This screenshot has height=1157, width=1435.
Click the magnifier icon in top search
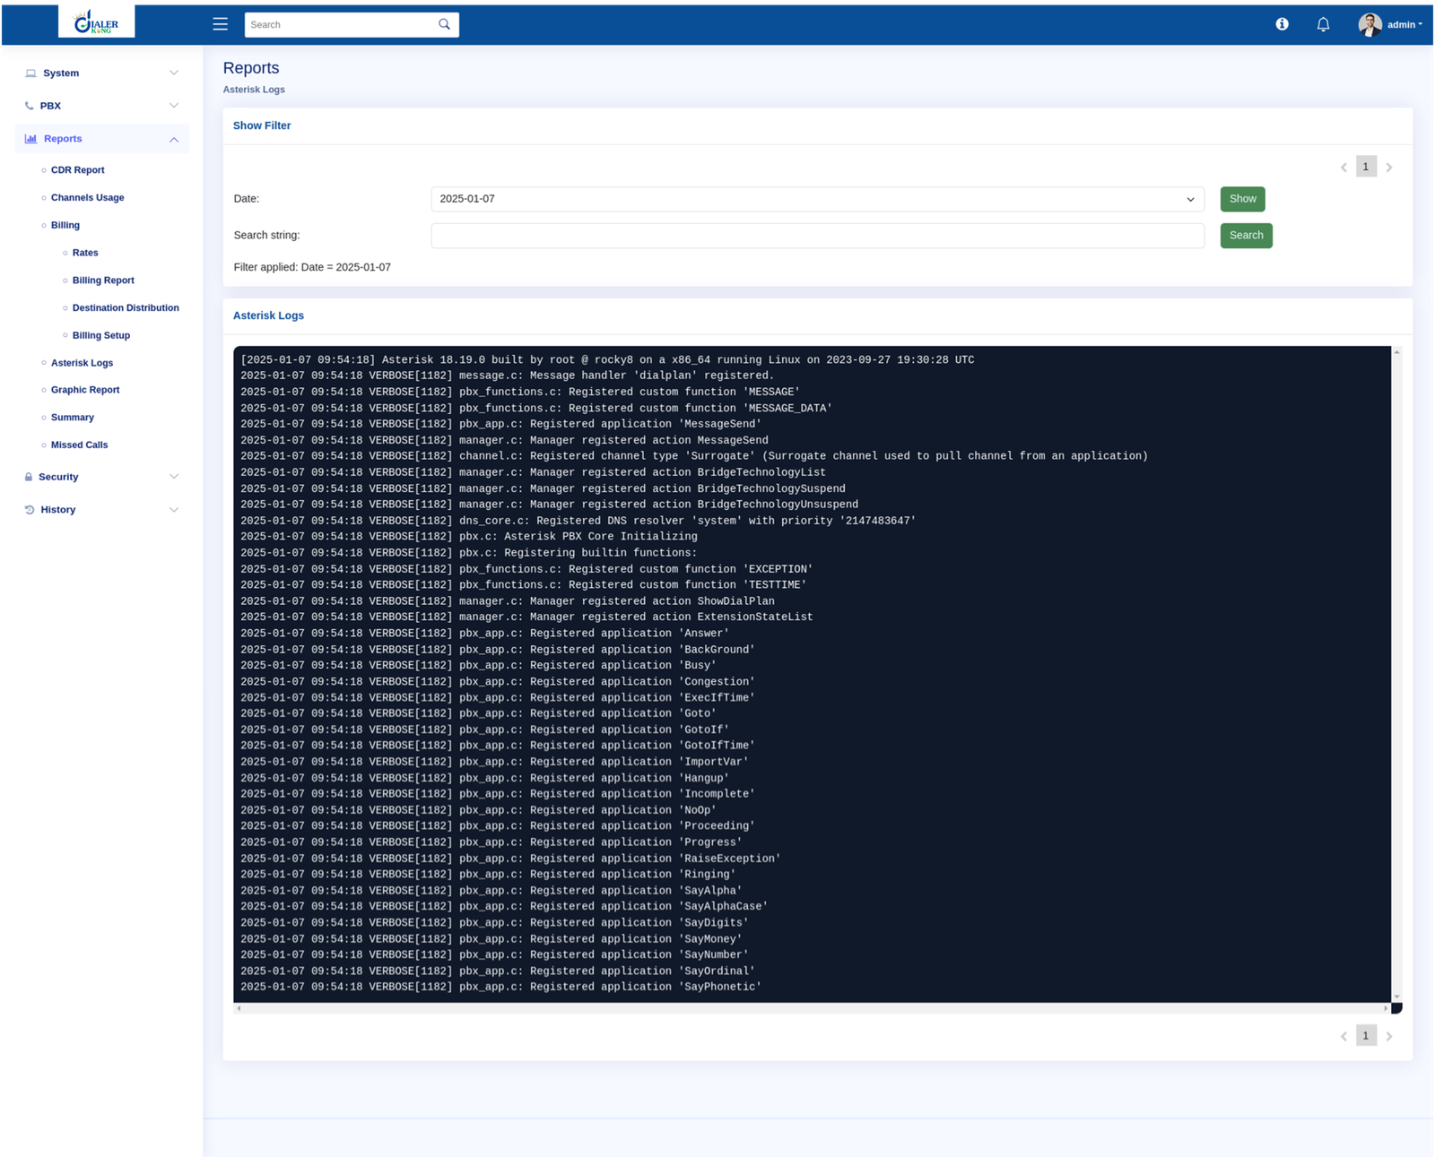point(444,24)
